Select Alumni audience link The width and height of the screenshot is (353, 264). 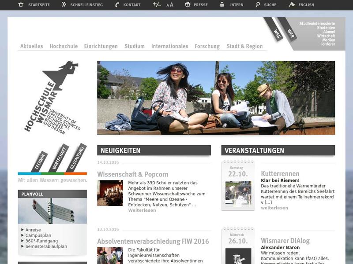pyautogui.click(x=329, y=32)
